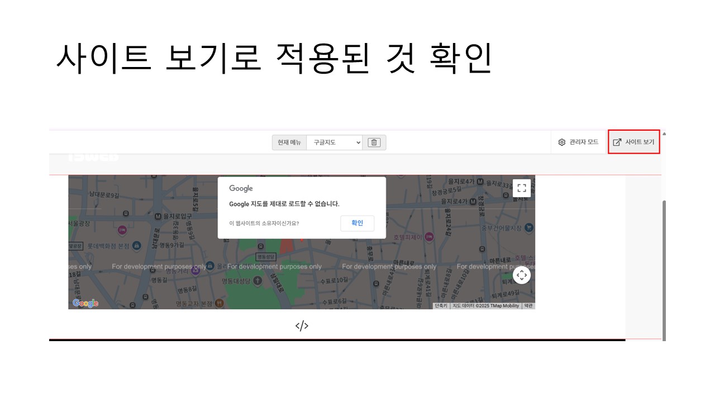Viewport: 715px width, 402px height.
Task: Click the 명동교자 본점 restaurant marker
Action: tap(220, 303)
